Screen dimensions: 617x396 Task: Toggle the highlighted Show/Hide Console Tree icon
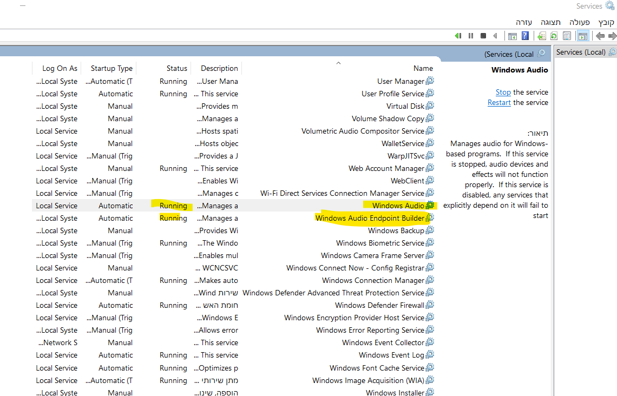pyautogui.click(x=583, y=36)
